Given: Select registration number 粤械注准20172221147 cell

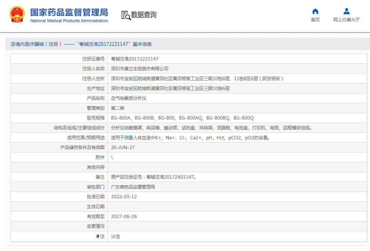Looking at the screenshot, I should coord(135,59).
